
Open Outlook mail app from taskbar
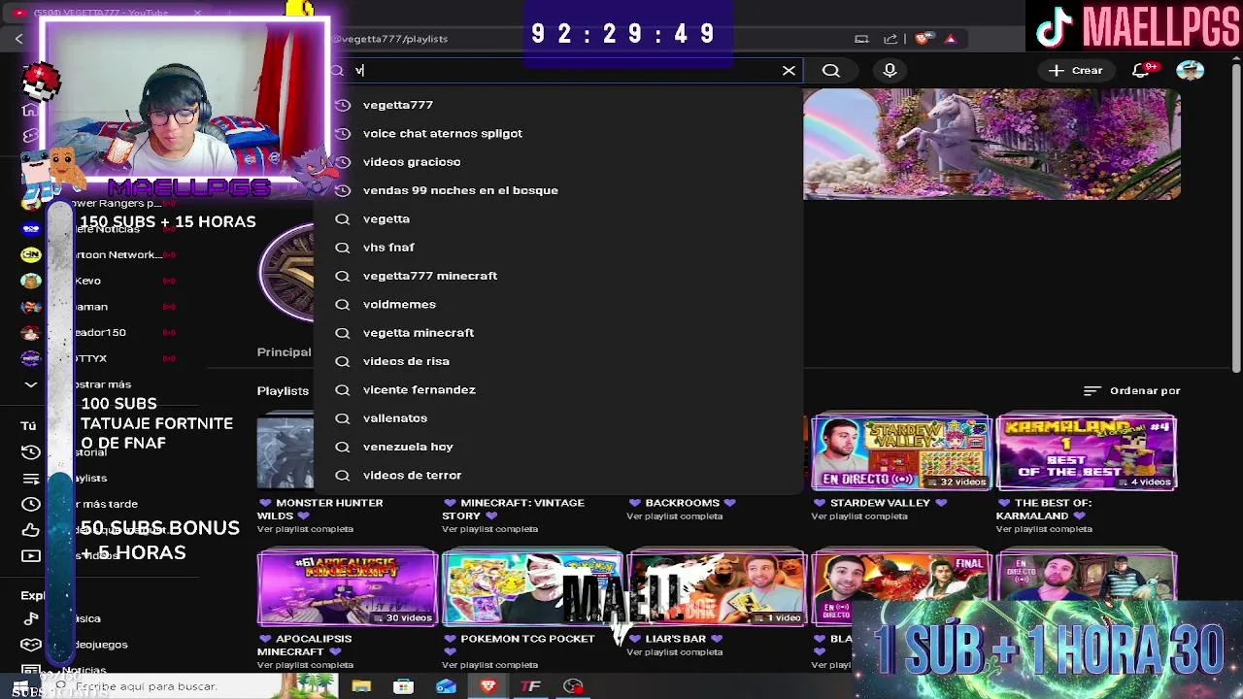[446, 686]
